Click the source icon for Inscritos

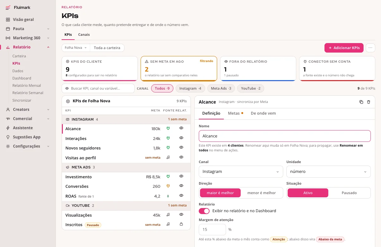168,224
